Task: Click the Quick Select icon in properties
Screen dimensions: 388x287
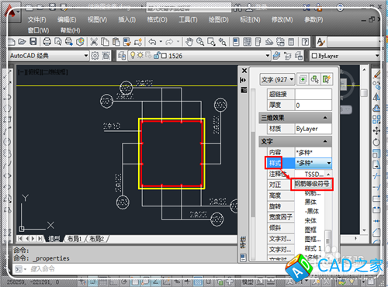Action: [x=314, y=79]
